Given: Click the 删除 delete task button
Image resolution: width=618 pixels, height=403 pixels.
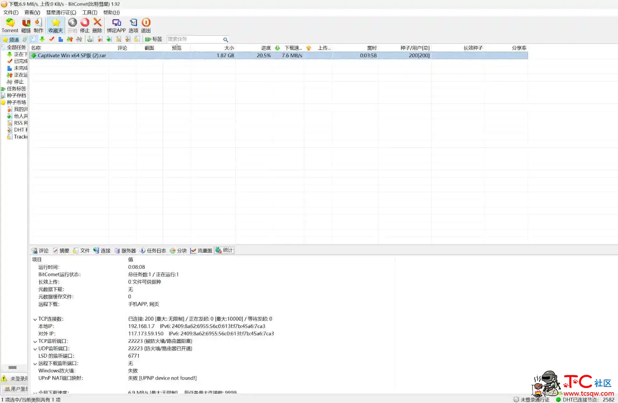Looking at the screenshot, I should (97, 25).
